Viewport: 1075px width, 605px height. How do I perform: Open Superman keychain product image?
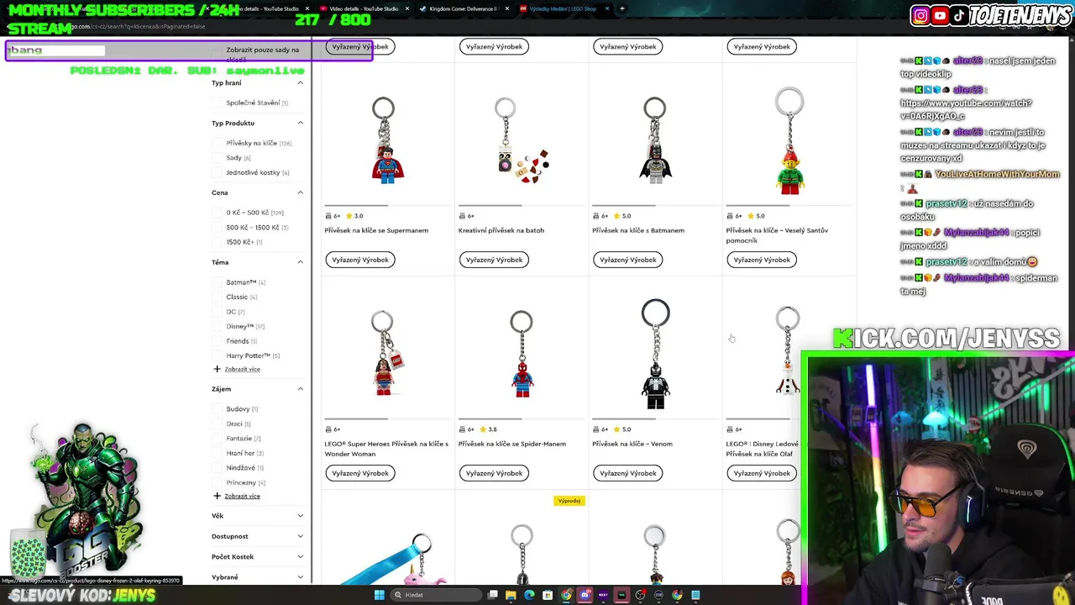[387, 140]
